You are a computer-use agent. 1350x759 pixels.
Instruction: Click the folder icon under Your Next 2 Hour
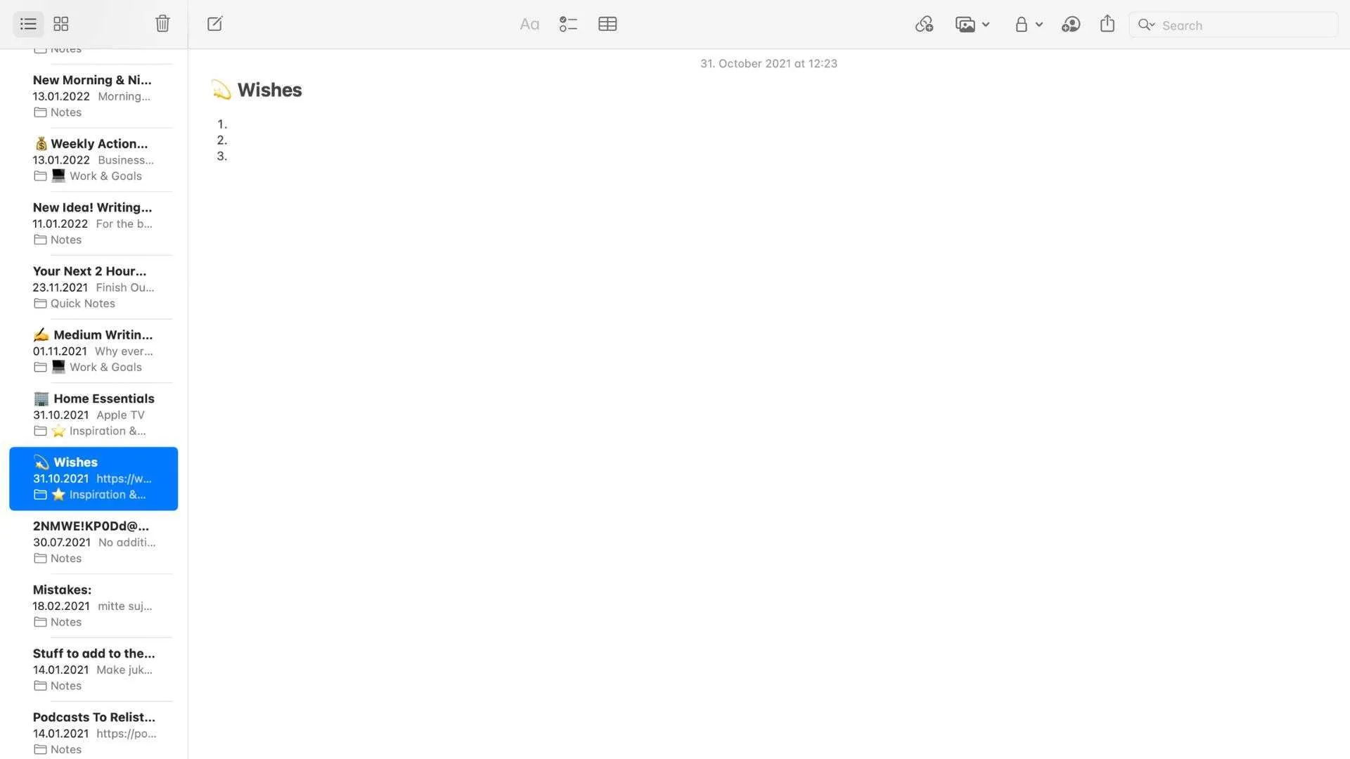click(x=40, y=304)
